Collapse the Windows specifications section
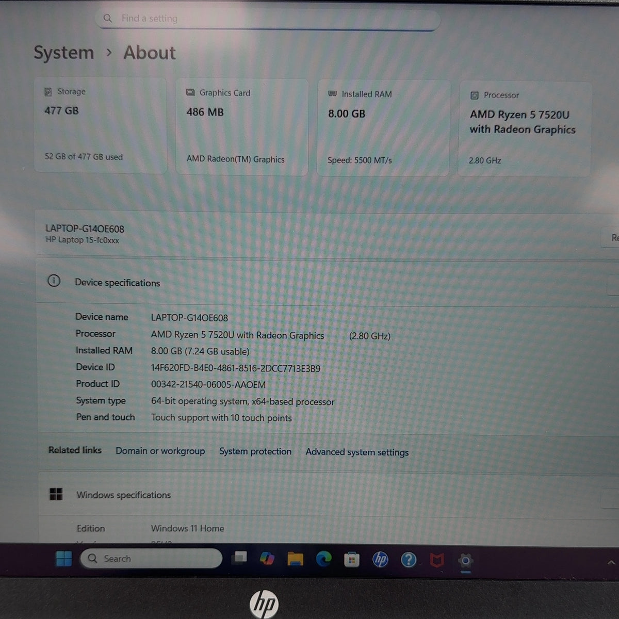This screenshot has width=619, height=619. point(610,499)
